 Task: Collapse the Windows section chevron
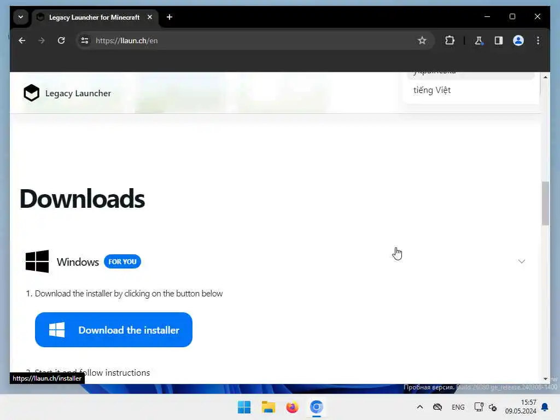click(x=521, y=261)
